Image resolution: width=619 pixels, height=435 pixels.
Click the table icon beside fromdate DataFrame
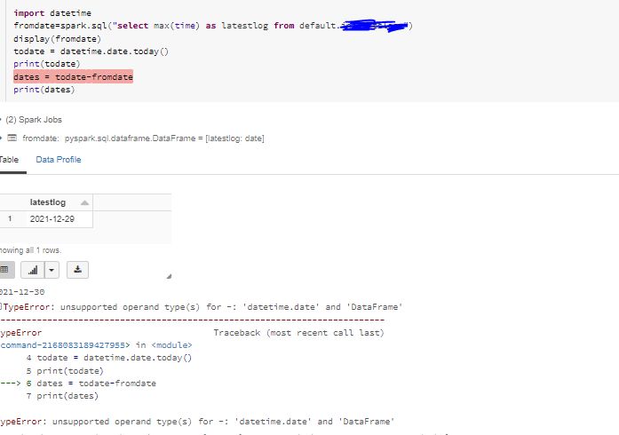tap(12, 138)
